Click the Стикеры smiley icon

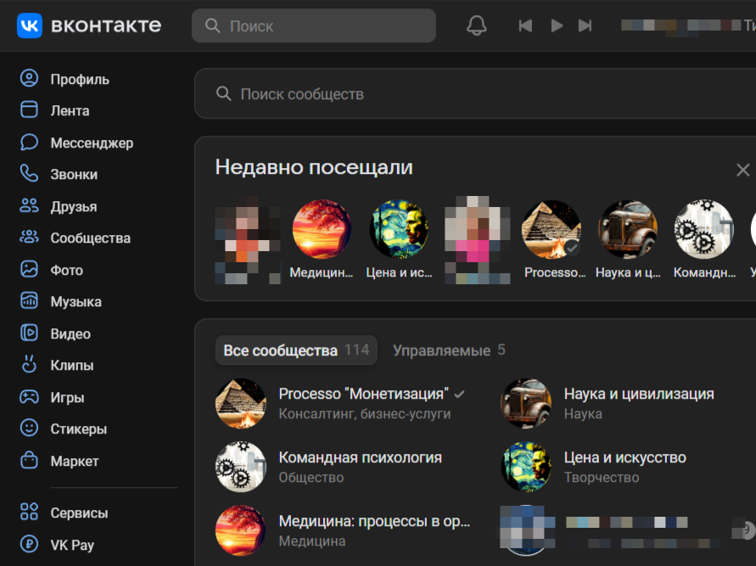[29, 429]
